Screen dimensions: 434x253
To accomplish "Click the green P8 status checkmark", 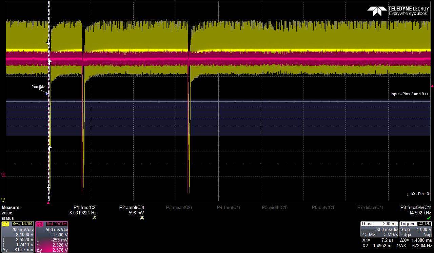I will point(429,218).
